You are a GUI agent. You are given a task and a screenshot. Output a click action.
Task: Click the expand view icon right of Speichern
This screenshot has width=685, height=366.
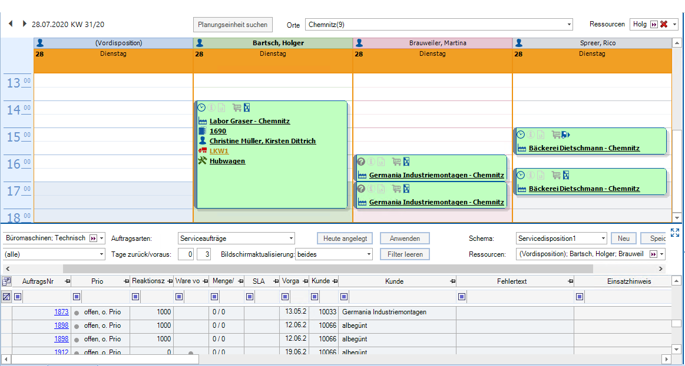pyautogui.click(x=675, y=233)
